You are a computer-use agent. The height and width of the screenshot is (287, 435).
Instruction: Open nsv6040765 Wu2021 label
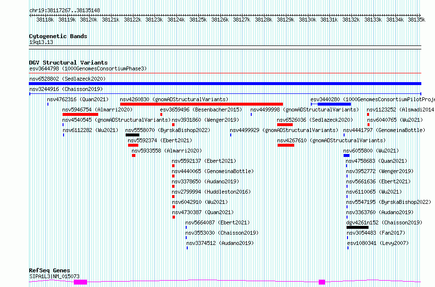[395, 120]
